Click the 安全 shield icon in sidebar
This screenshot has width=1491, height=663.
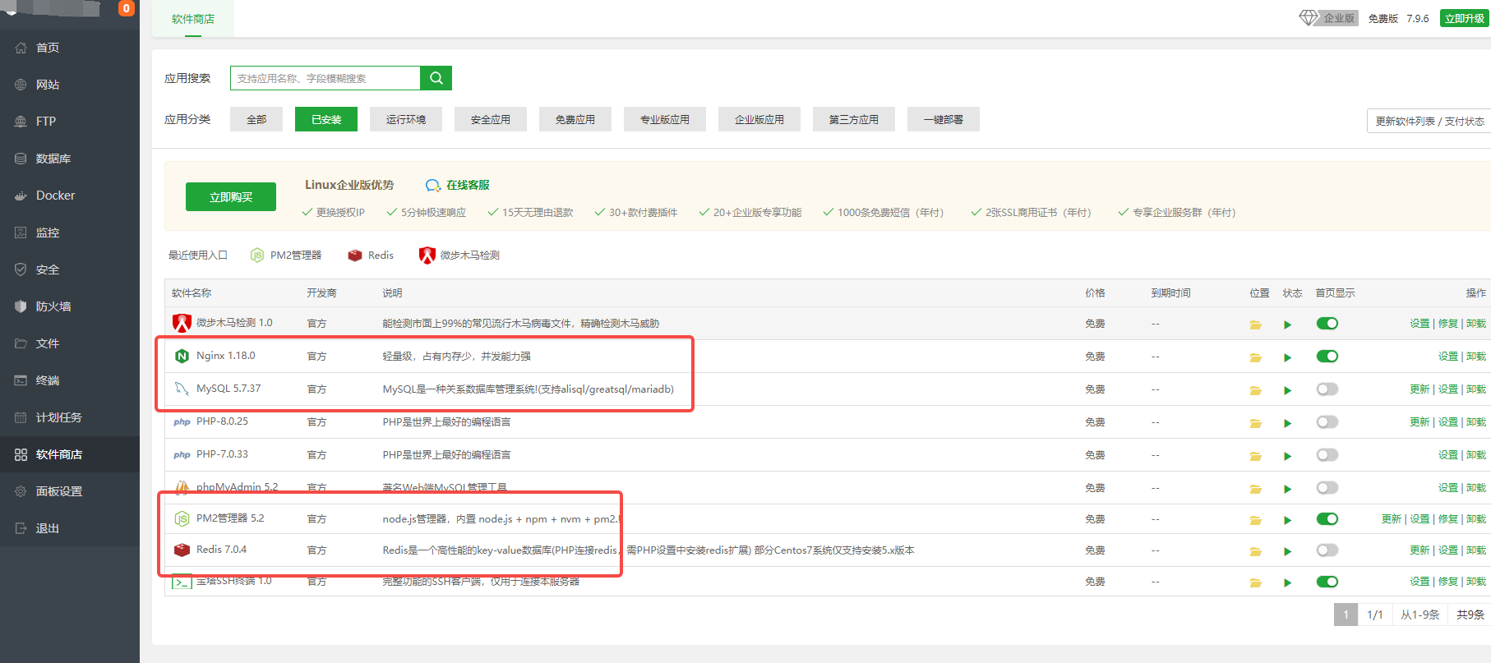click(x=21, y=269)
